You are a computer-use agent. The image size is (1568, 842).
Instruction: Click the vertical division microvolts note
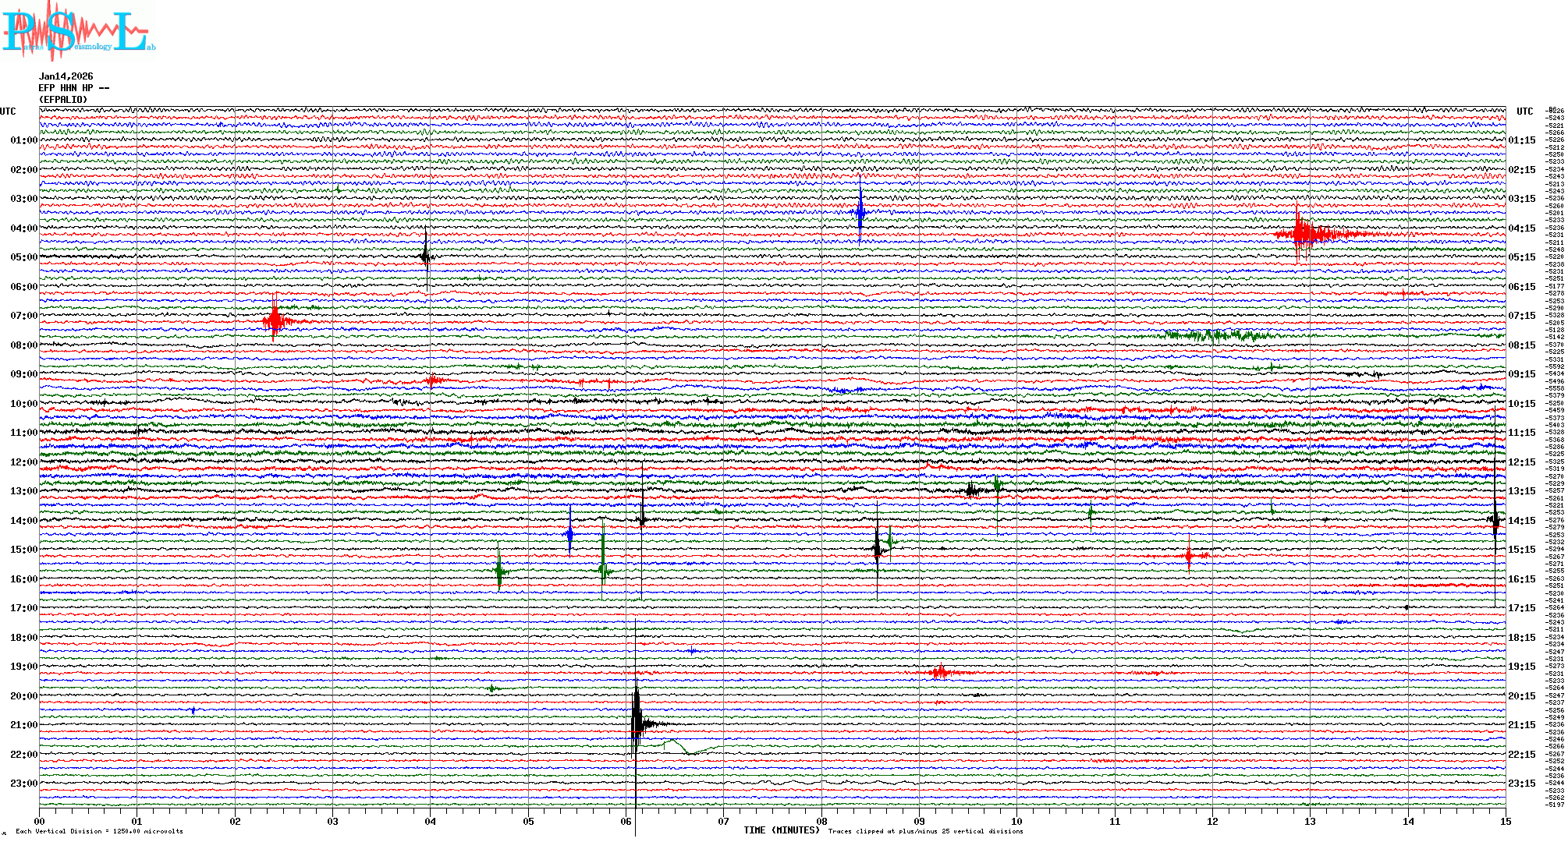click(99, 831)
